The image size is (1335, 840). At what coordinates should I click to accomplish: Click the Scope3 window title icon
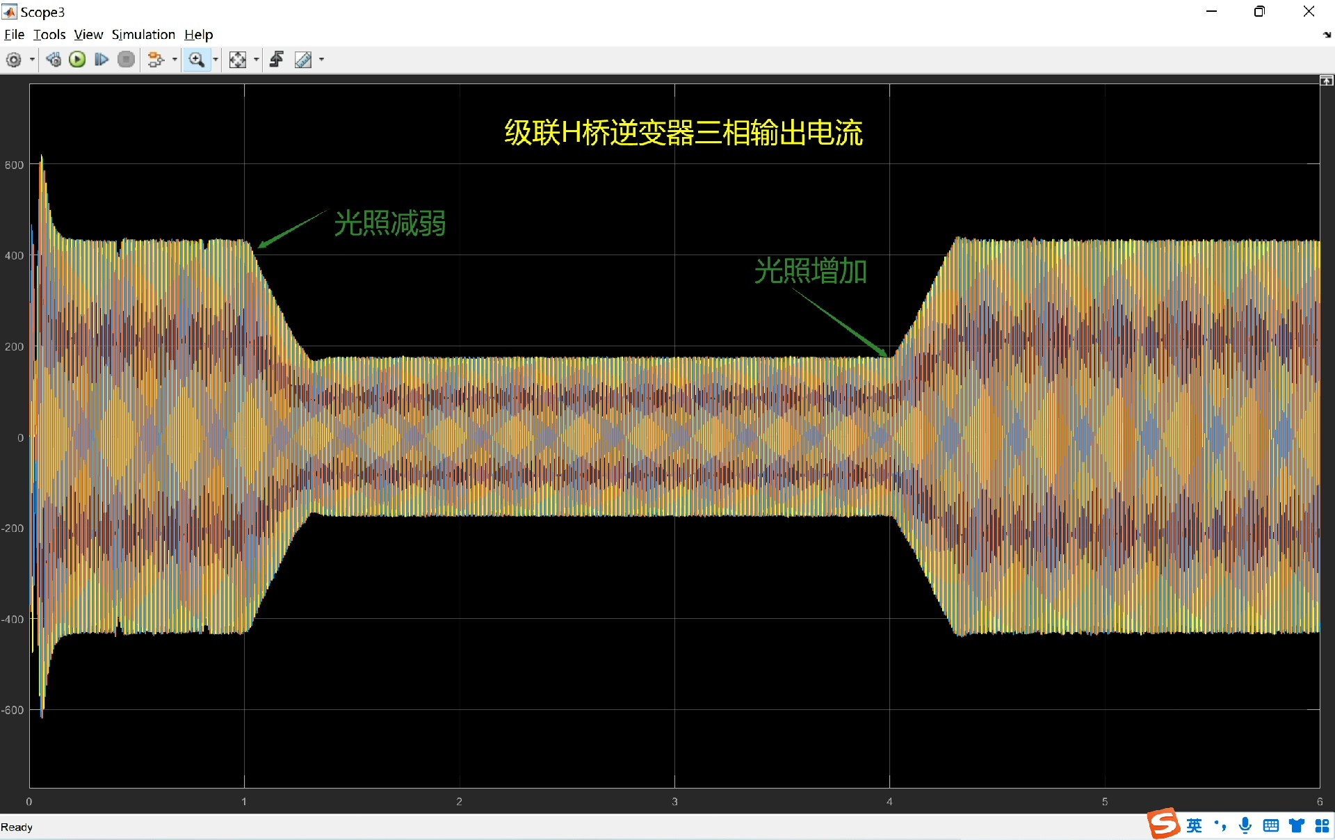[x=10, y=12]
